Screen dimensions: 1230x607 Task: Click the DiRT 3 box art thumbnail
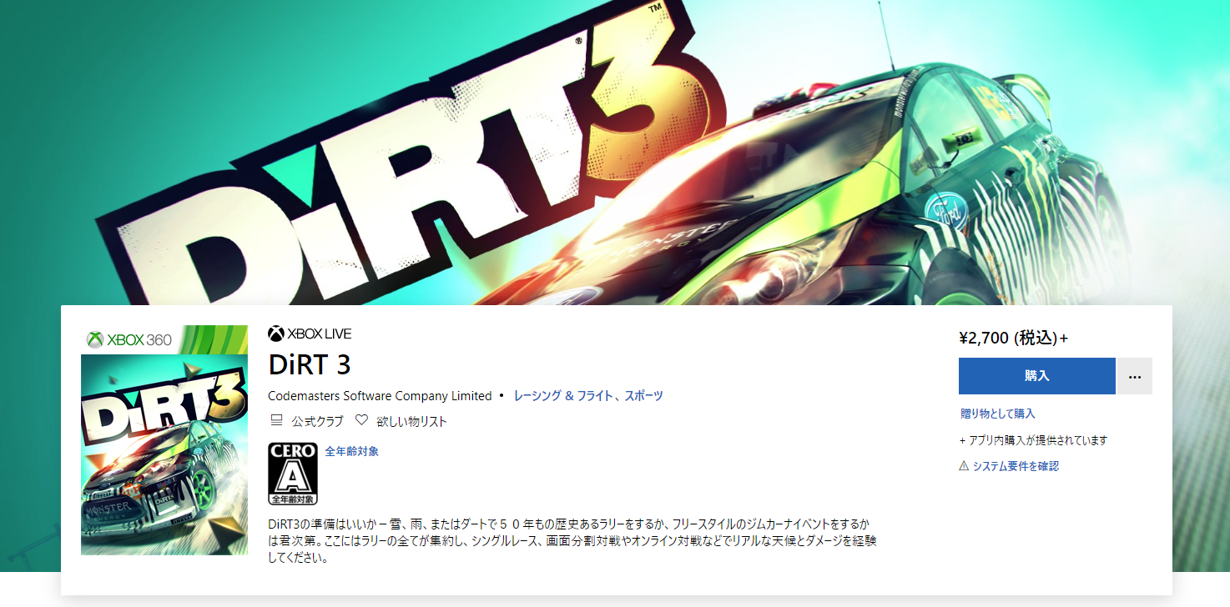click(x=164, y=440)
